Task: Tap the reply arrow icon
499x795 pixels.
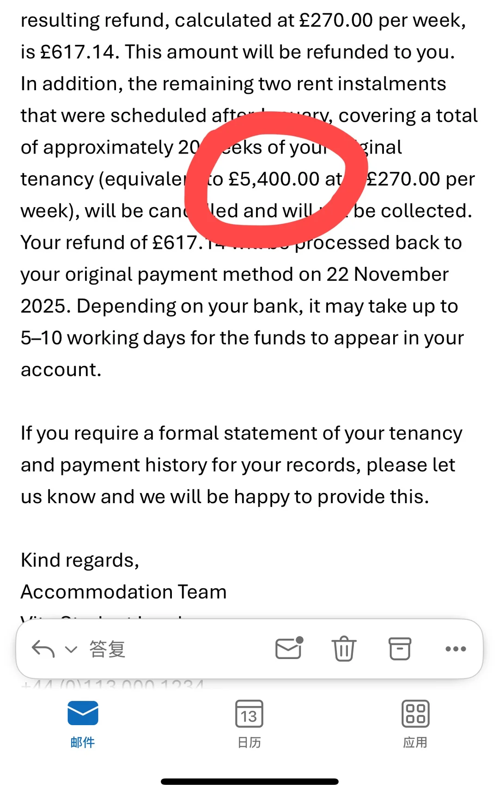Action: [x=43, y=649]
